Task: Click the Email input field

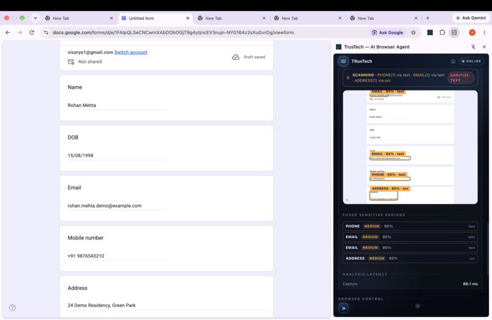Action: click(117, 206)
